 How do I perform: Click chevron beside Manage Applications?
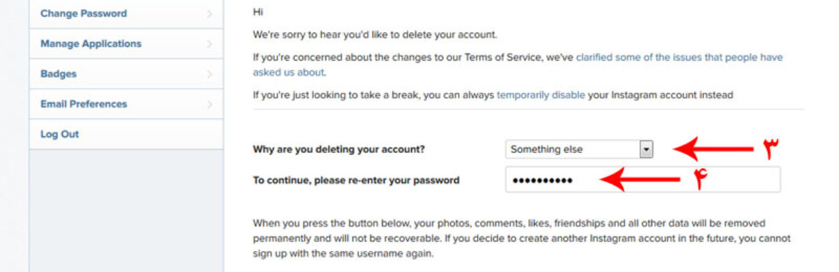(209, 44)
